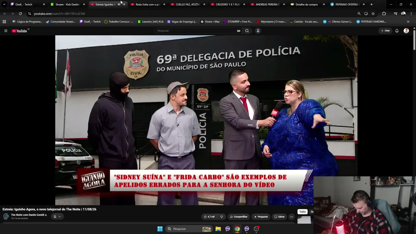Screen dimensions: 416x234
Task: Open the Myinstants bookmark
Action: coord(271,22)
